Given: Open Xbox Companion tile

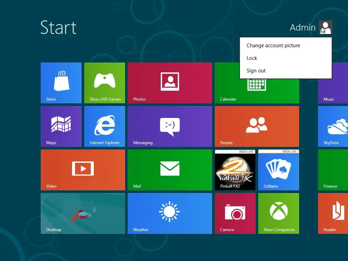Looking at the screenshot, I should coord(279,213).
